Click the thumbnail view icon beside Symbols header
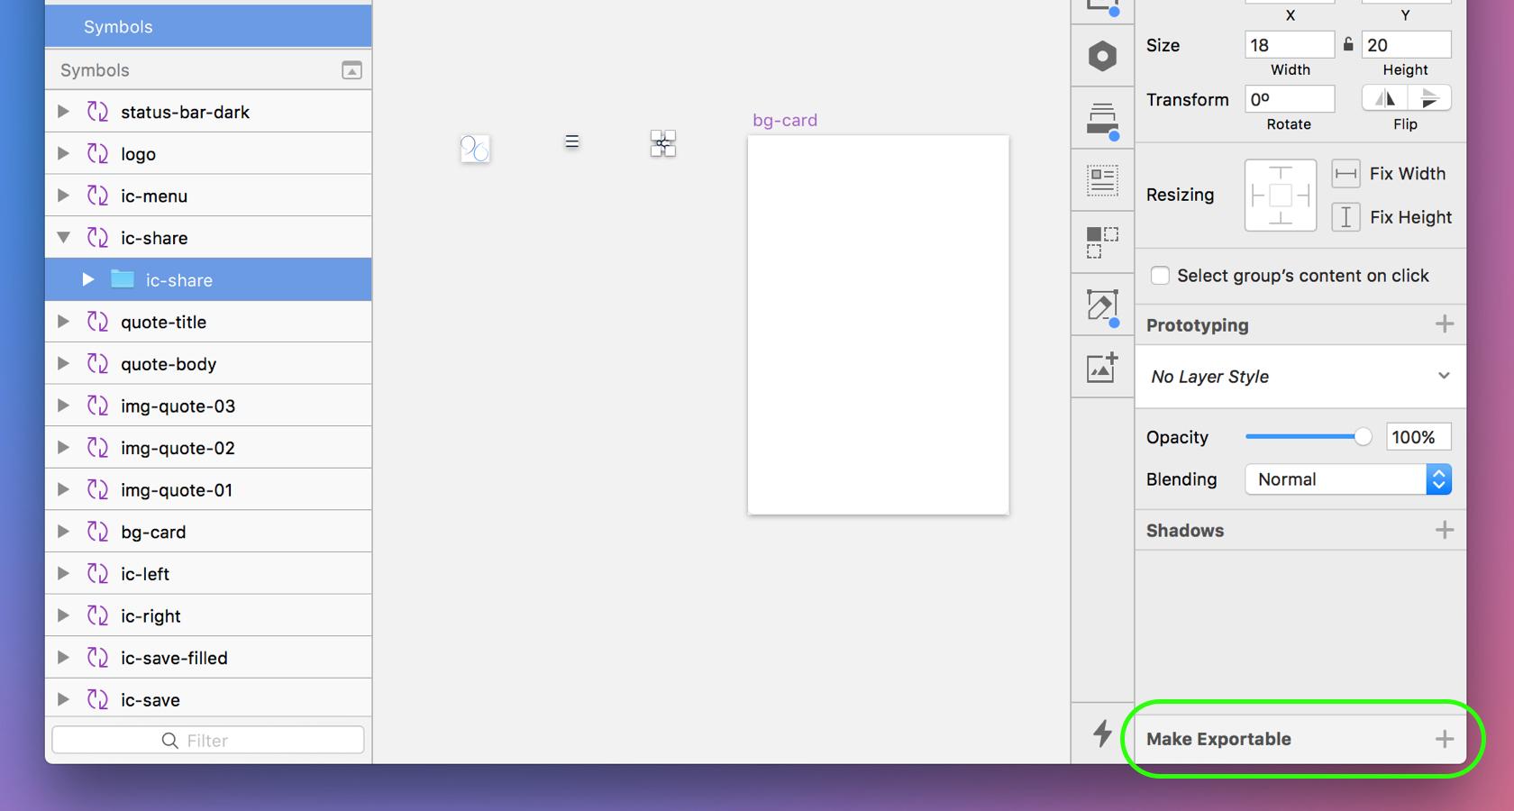This screenshot has width=1514, height=811. (x=352, y=69)
